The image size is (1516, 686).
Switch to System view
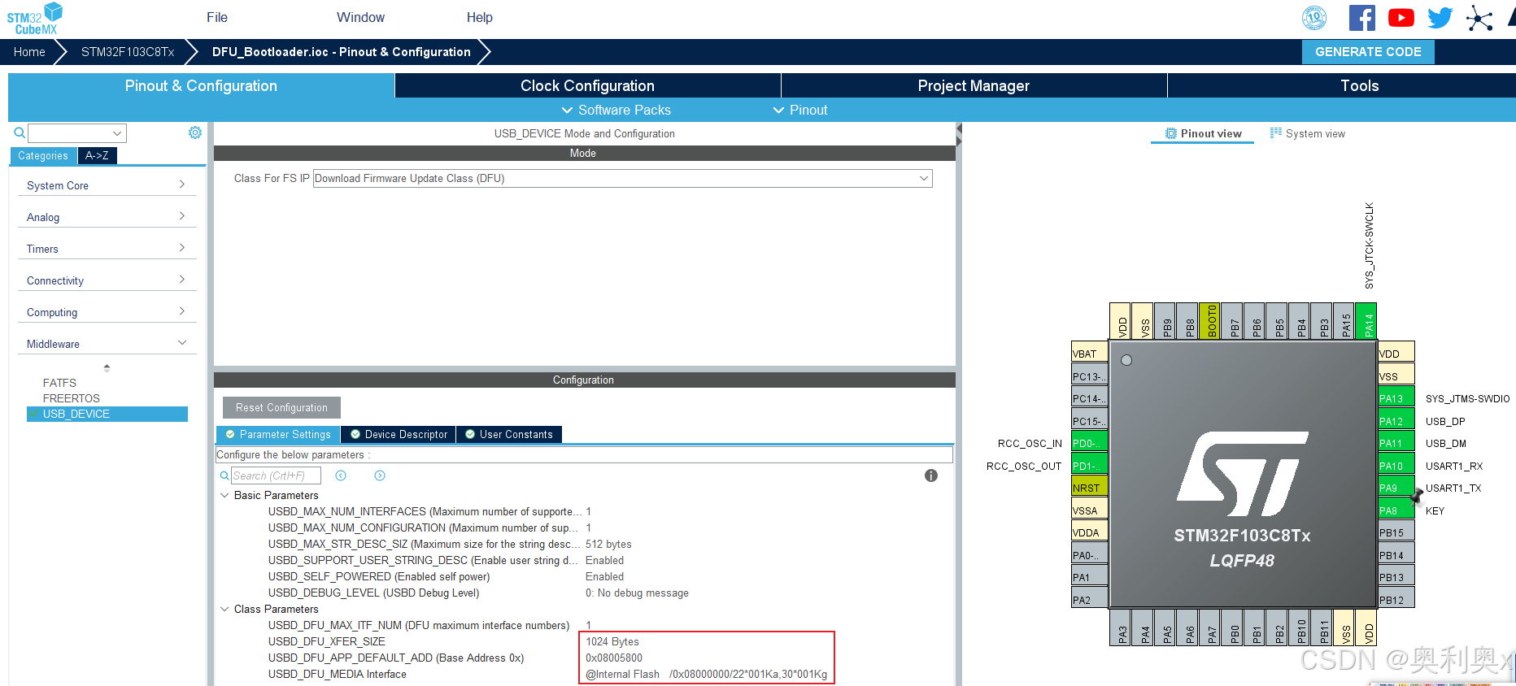[x=1308, y=133]
